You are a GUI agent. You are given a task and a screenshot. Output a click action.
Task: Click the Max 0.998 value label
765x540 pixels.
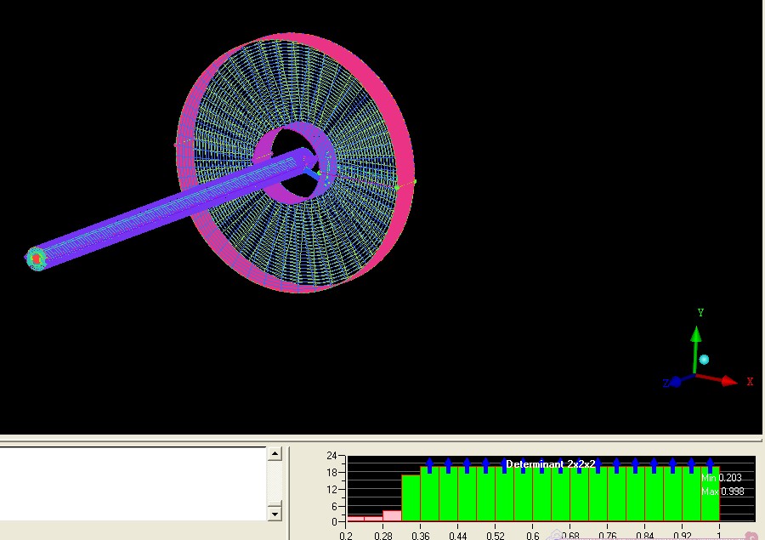coord(721,492)
